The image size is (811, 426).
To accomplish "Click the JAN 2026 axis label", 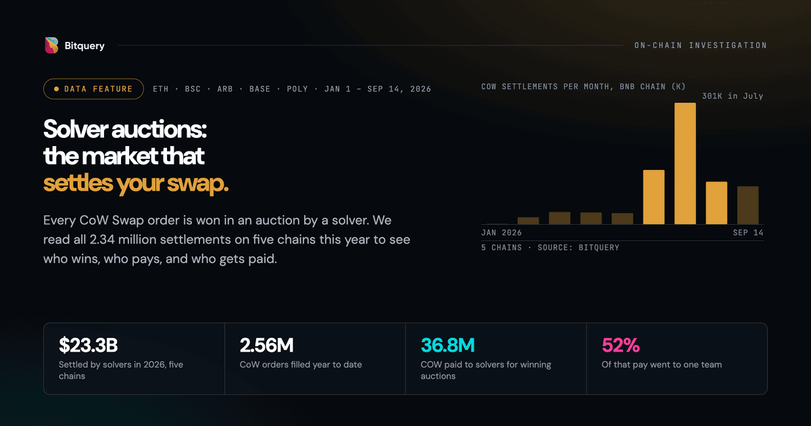I will click(x=502, y=233).
